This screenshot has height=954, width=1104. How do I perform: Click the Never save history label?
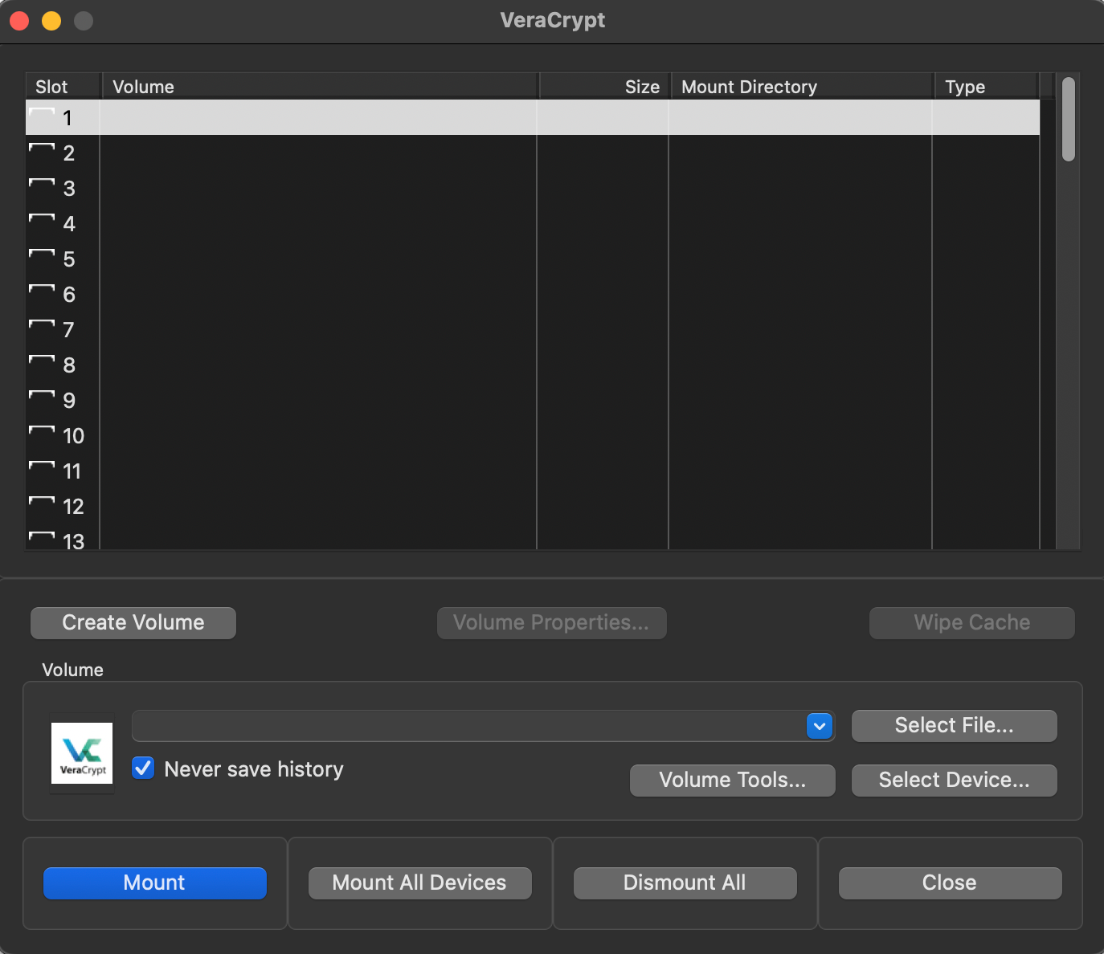click(x=254, y=769)
